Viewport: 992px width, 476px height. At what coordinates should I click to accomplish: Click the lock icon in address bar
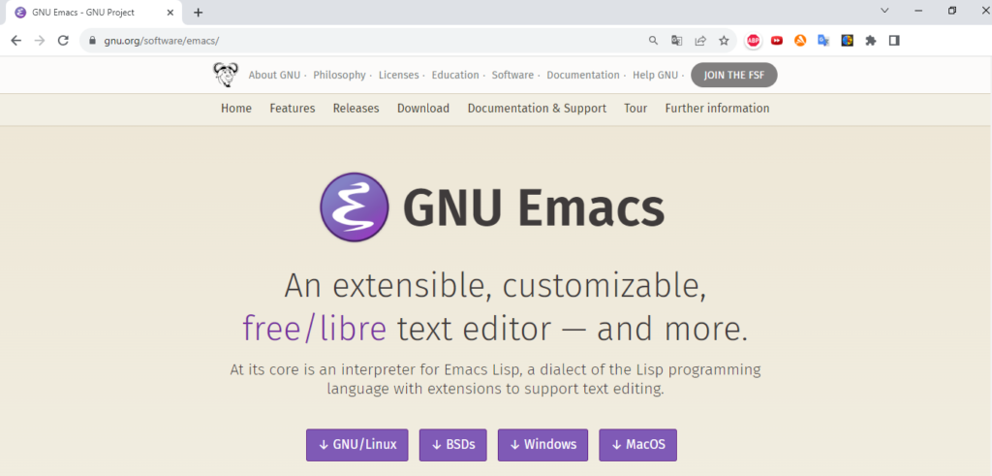[92, 41]
